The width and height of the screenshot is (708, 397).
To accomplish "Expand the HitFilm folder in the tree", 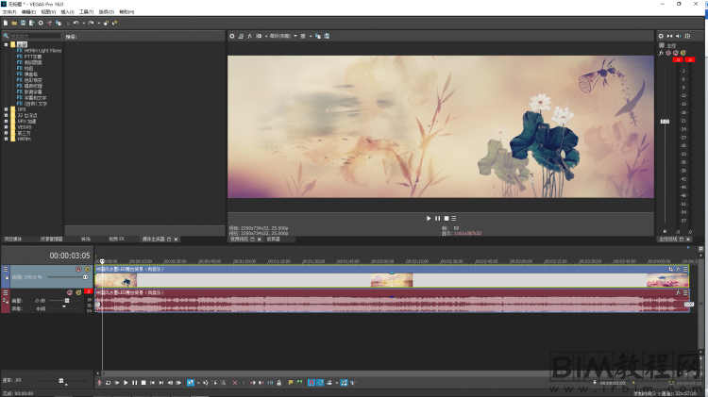I will 6,139.
